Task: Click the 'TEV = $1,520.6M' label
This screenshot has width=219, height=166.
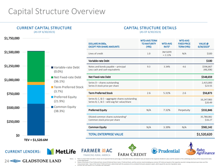Action: [x=36, y=140]
